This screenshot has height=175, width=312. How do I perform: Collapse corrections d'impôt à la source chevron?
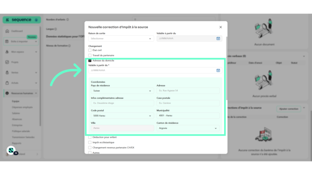[304, 108]
